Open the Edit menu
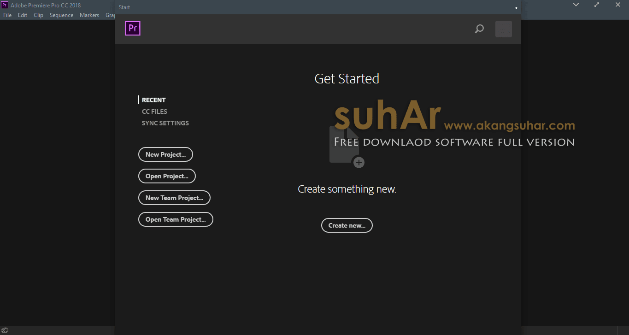 [x=23, y=15]
